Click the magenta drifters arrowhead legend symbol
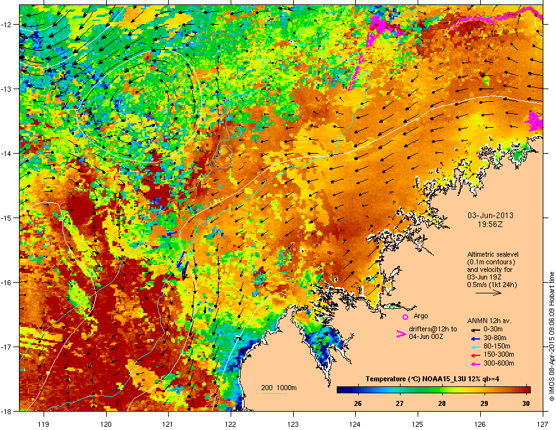Screen dimensions: 556x430 click(401, 334)
